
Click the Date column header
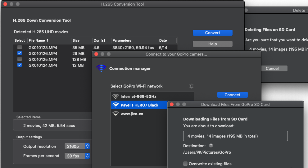[167, 40]
